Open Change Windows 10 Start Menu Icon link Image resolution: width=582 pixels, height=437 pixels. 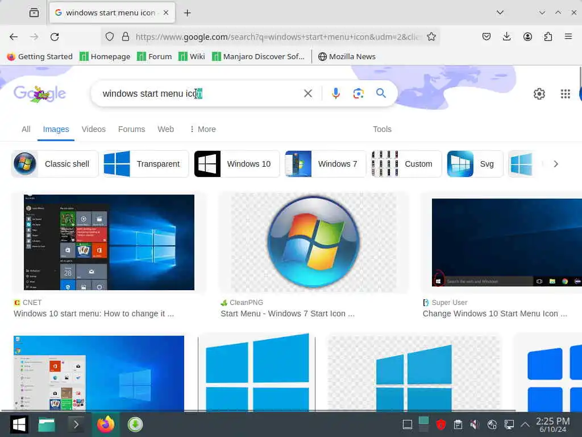pyautogui.click(x=494, y=314)
